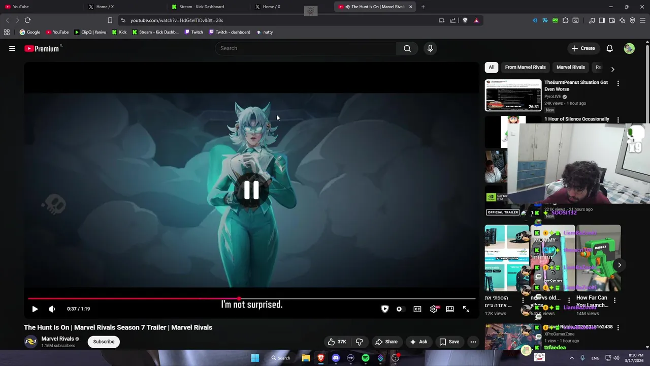Image resolution: width=650 pixels, height=366 pixels.
Task: Reload the current page
Action: (x=27, y=20)
